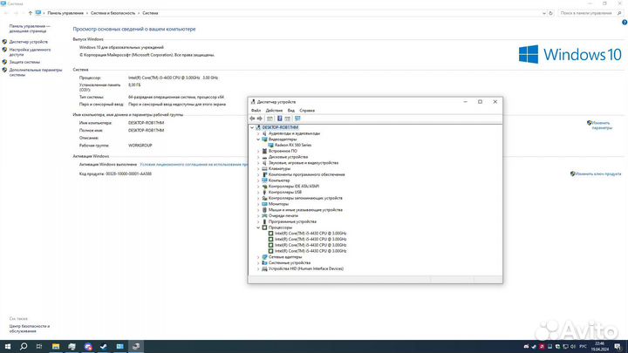Viewport: 628px width, 353px height.
Task: Click the scan for hardware changes monitor icon
Action: click(297, 119)
